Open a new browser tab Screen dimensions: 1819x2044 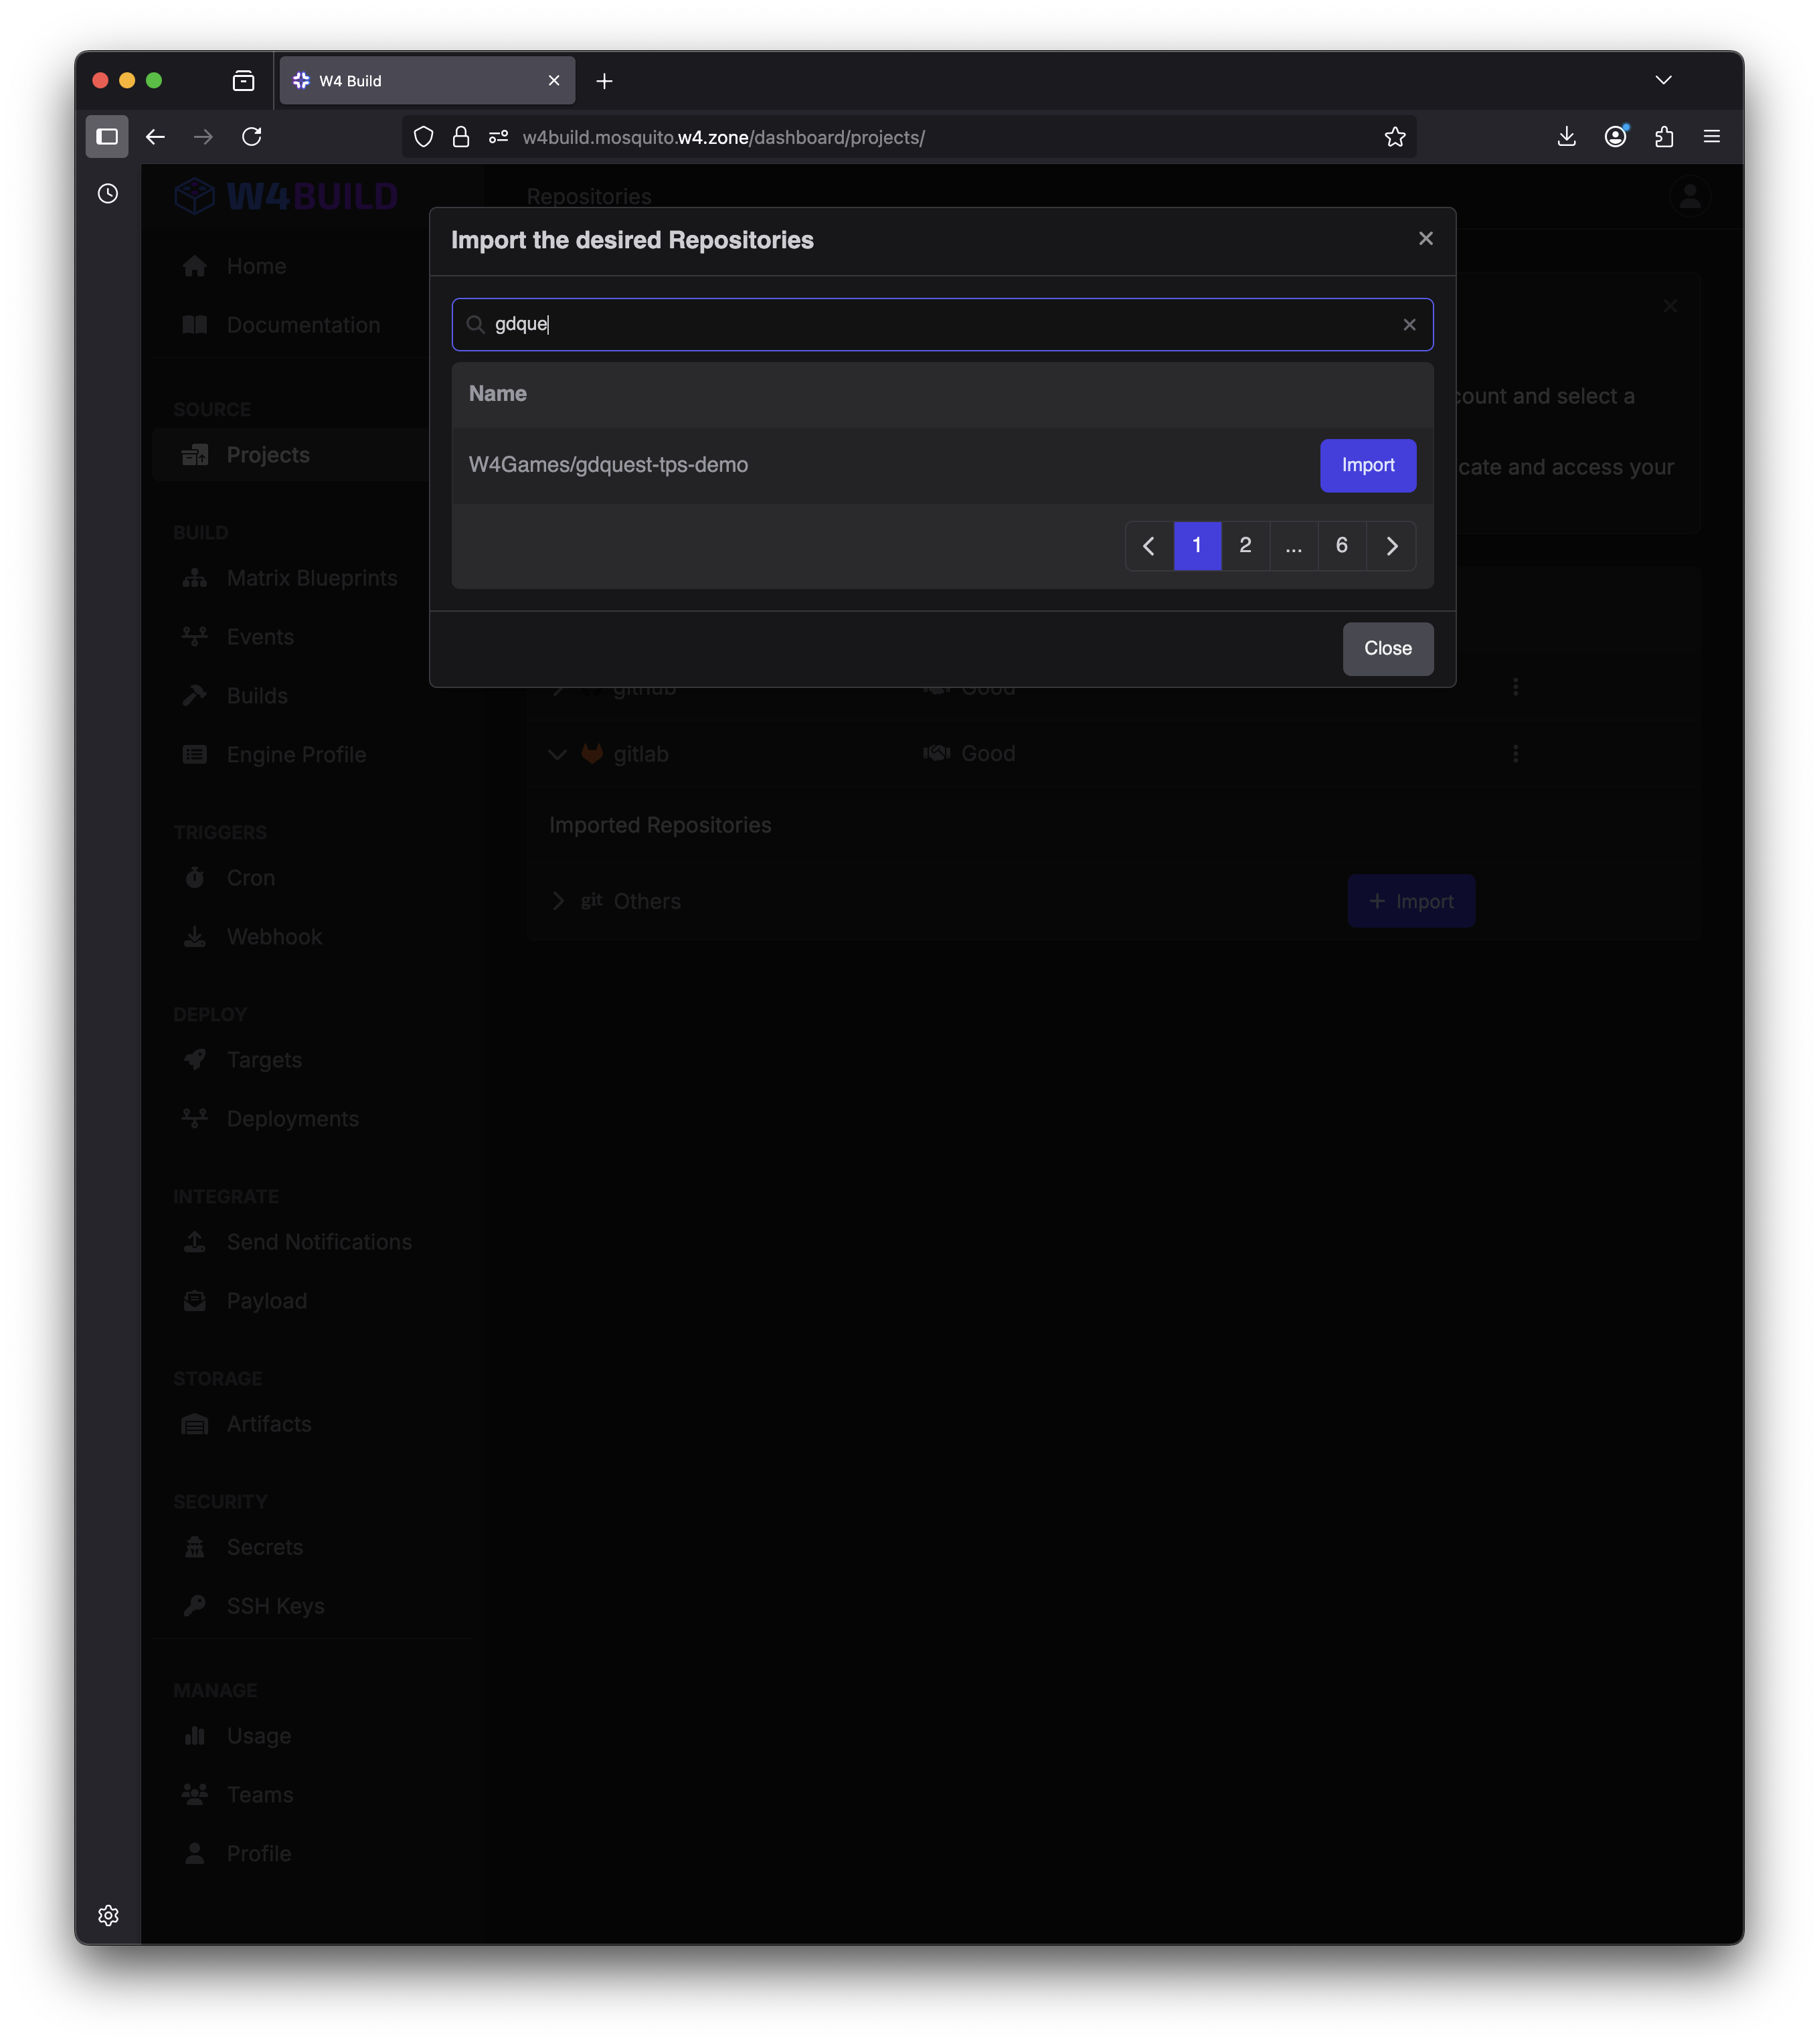click(604, 81)
